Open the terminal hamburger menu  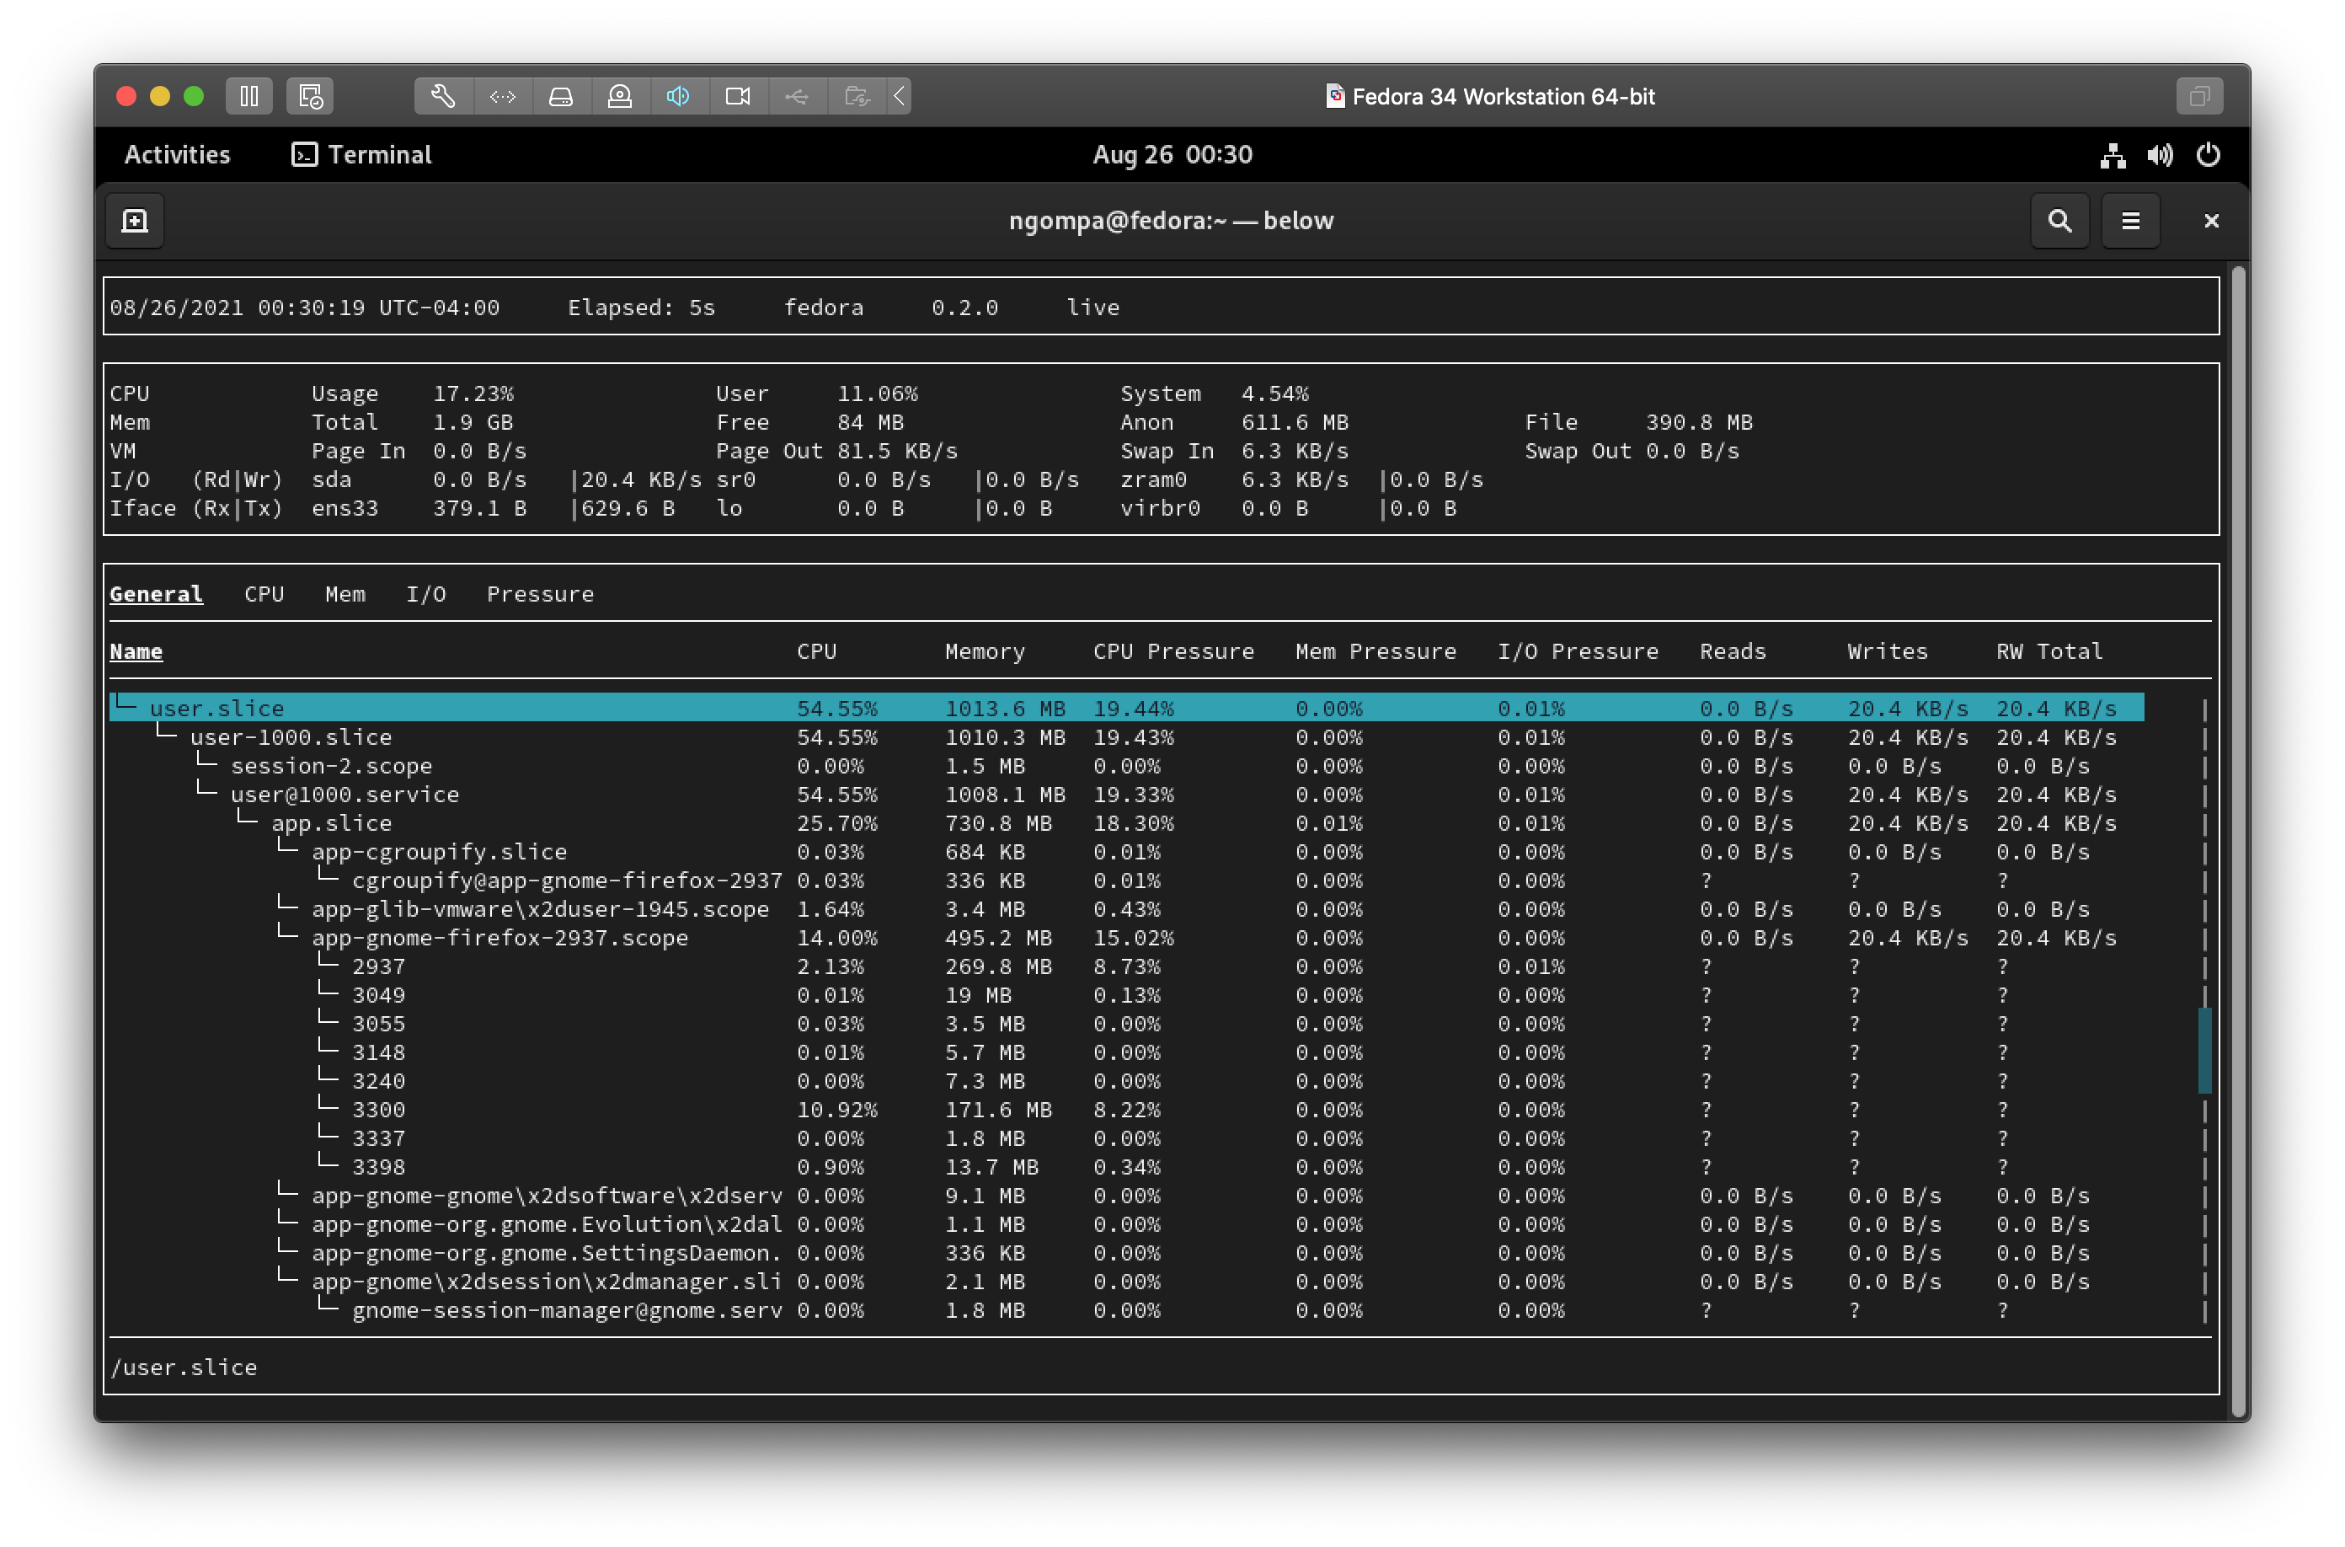tap(2130, 220)
